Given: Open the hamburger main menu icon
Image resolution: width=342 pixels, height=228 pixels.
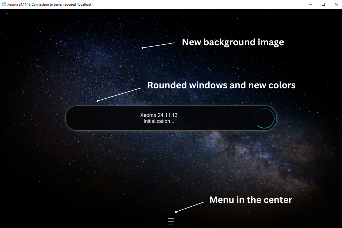Looking at the screenshot, I should click(x=171, y=221).
